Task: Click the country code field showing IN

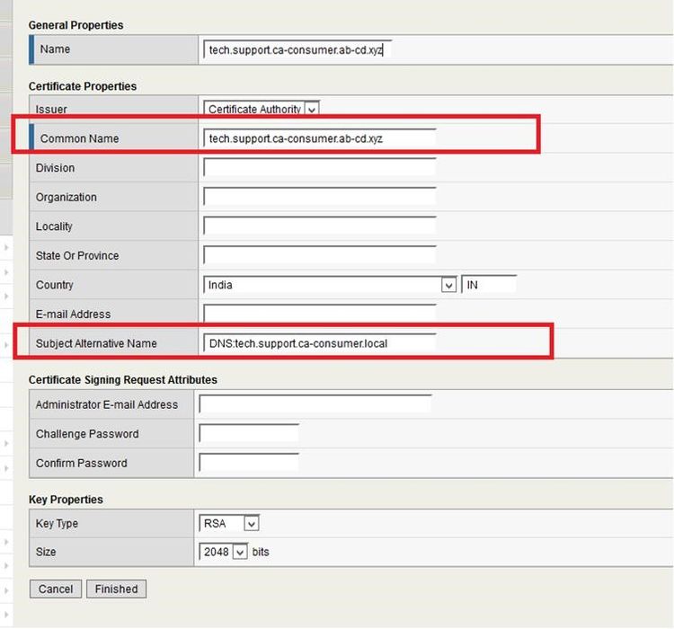Action: (489, 285)
